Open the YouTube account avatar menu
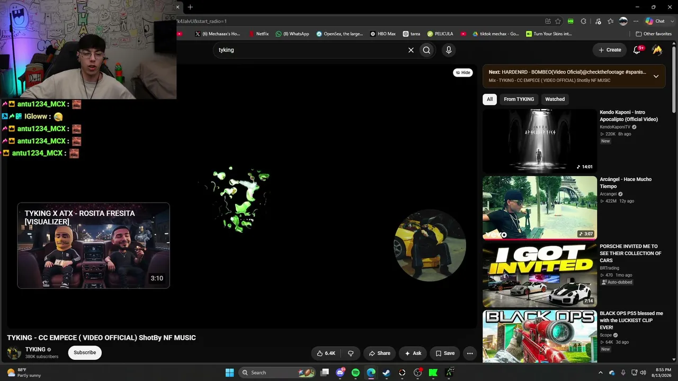 pyautogui.click(x=657, y=50)
